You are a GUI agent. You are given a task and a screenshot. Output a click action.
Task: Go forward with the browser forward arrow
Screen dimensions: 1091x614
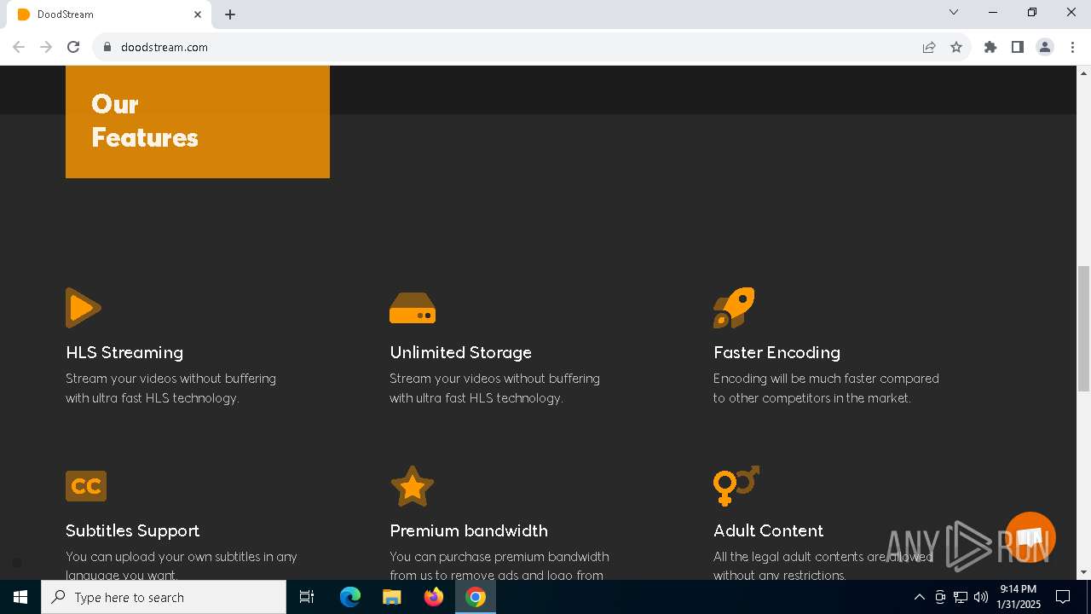coord(46,47)
